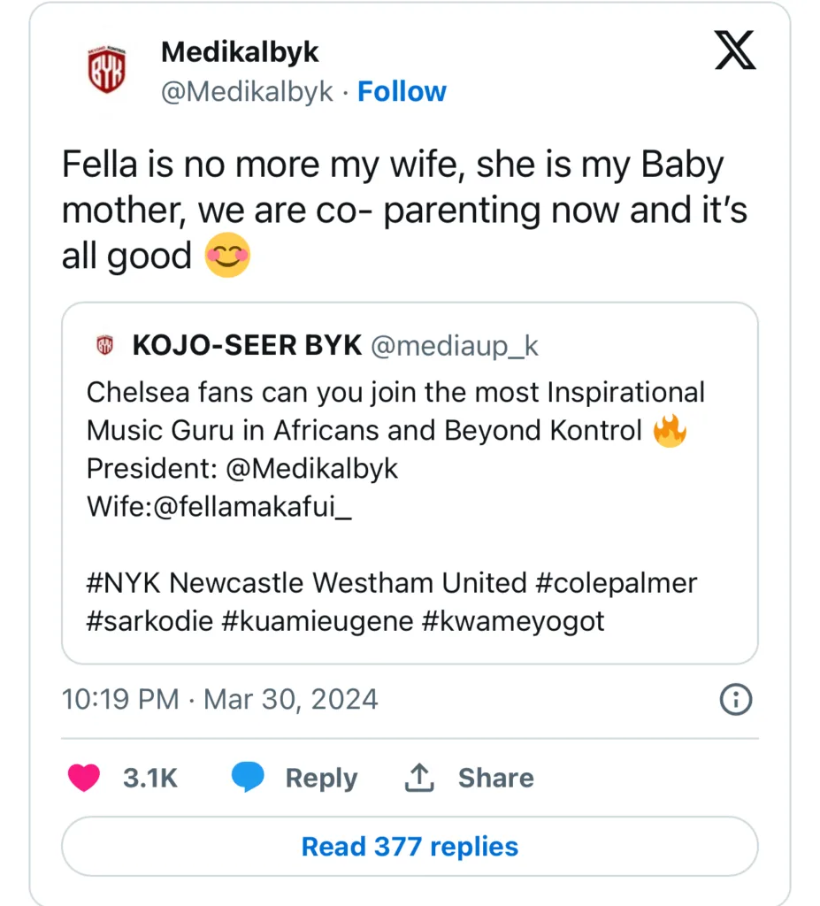
Task: Open Medikalbyk's BYK profile avatar
Action: (x=106, y=71)
